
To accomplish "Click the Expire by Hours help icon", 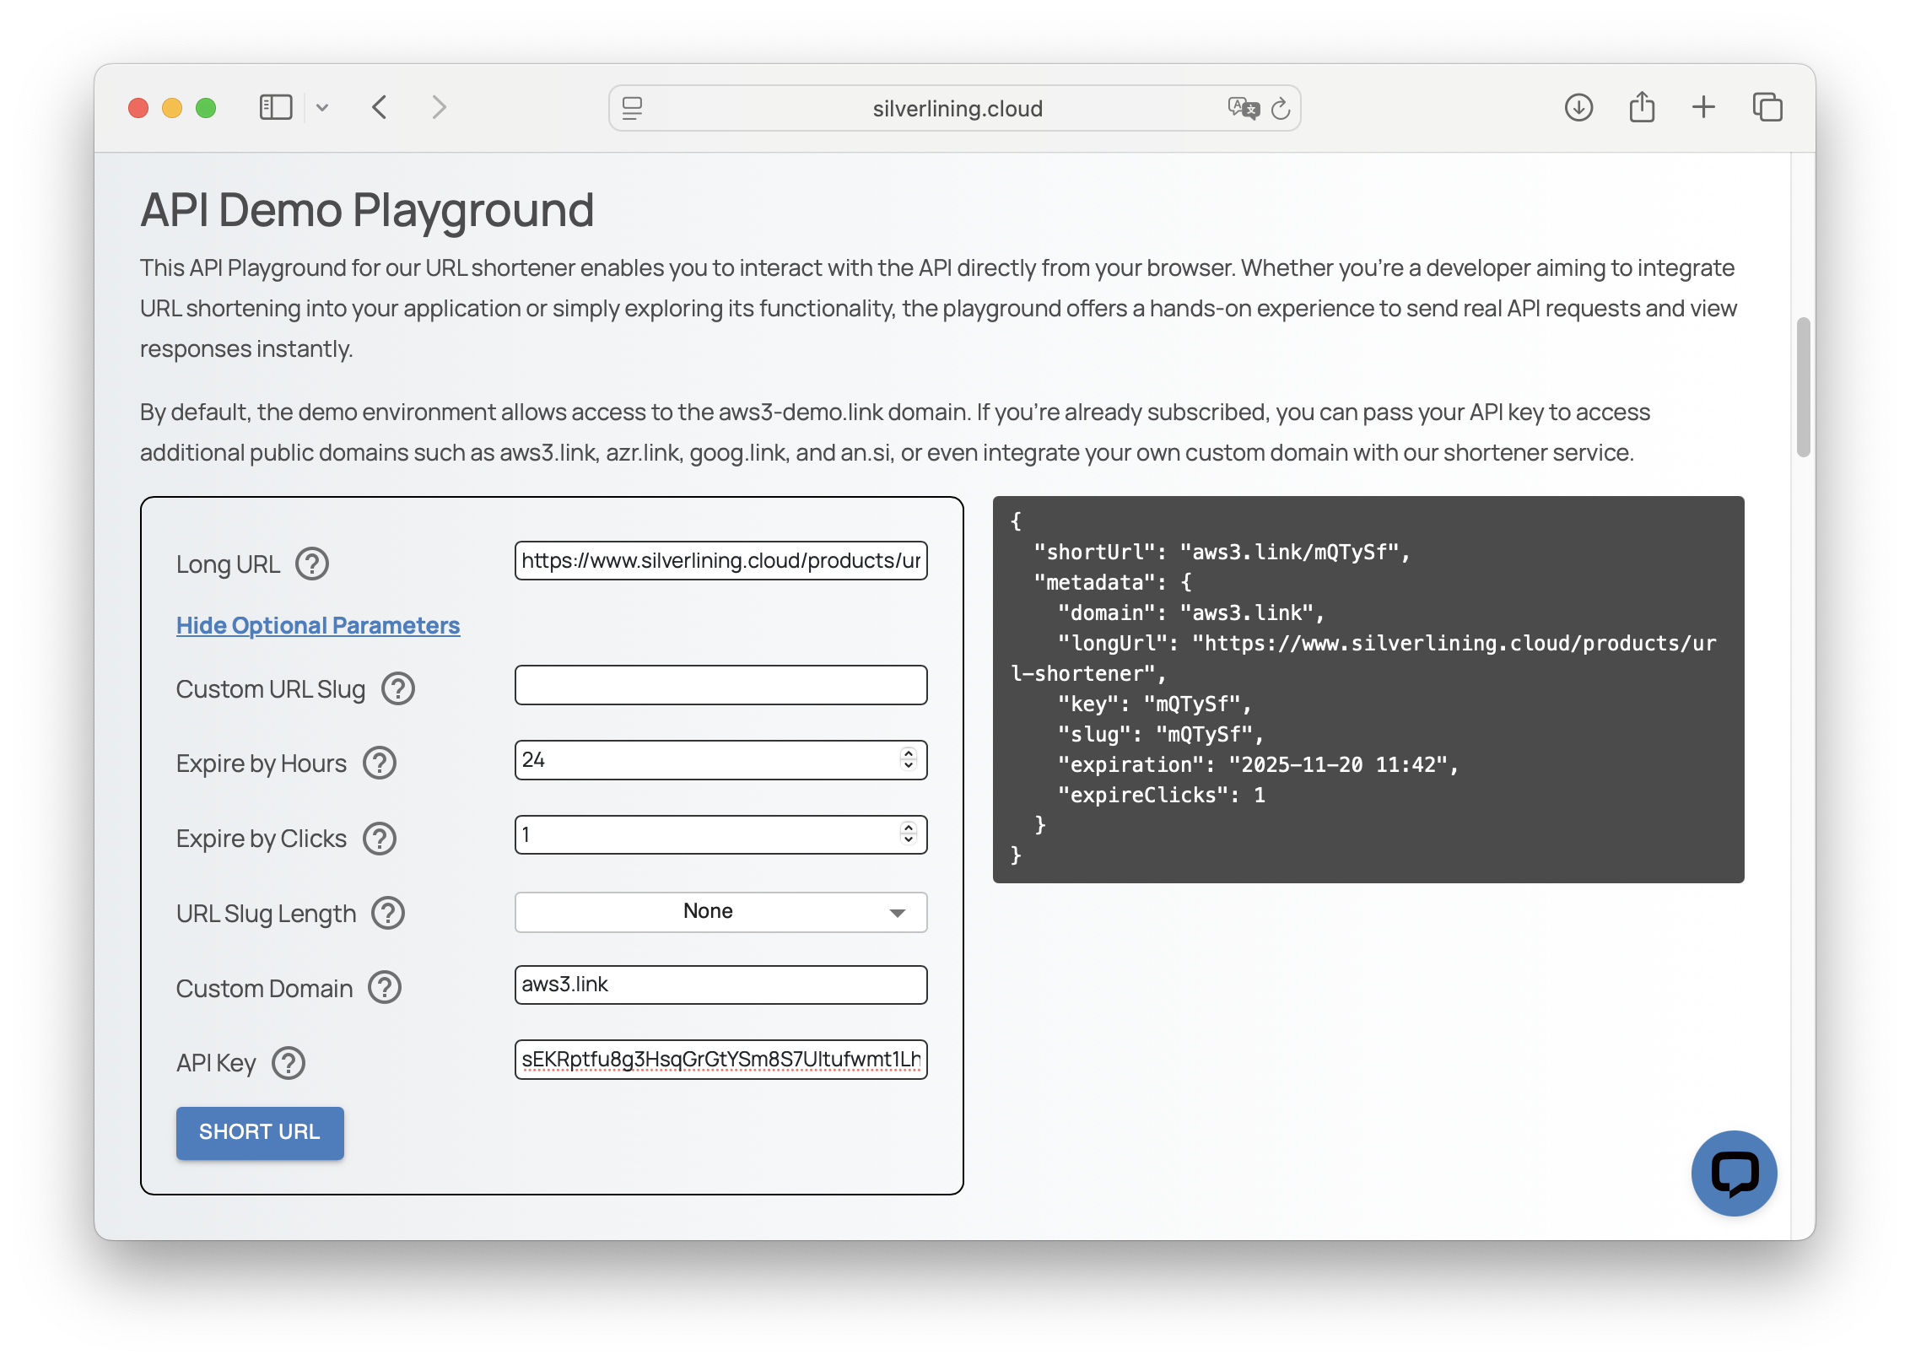I will coord(380,763).
